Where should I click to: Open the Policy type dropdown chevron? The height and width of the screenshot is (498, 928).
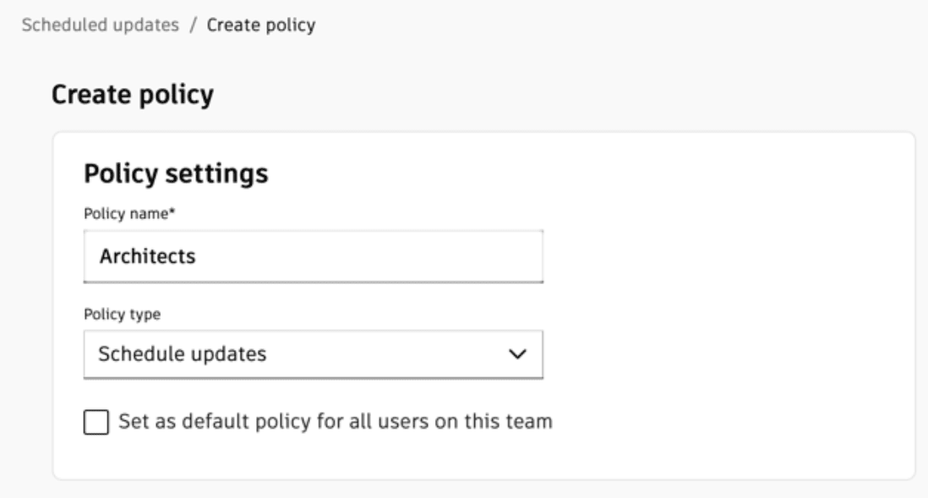coord(519,354)
